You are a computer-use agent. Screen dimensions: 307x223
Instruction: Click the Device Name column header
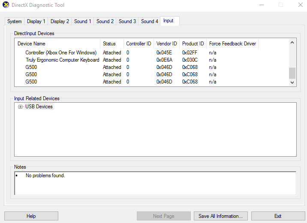click(x=57, y=44)
